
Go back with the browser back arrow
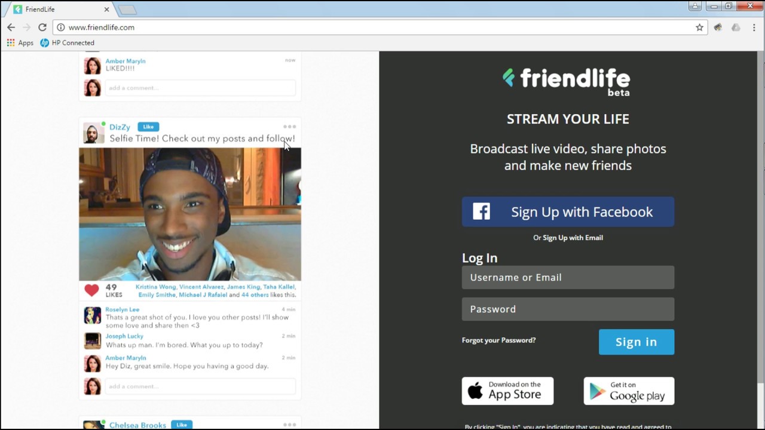(x=11, y=27)
